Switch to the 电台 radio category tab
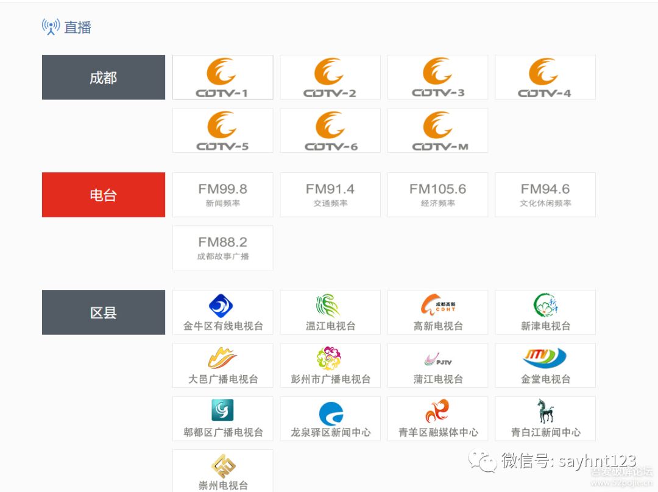 point(103,195)
